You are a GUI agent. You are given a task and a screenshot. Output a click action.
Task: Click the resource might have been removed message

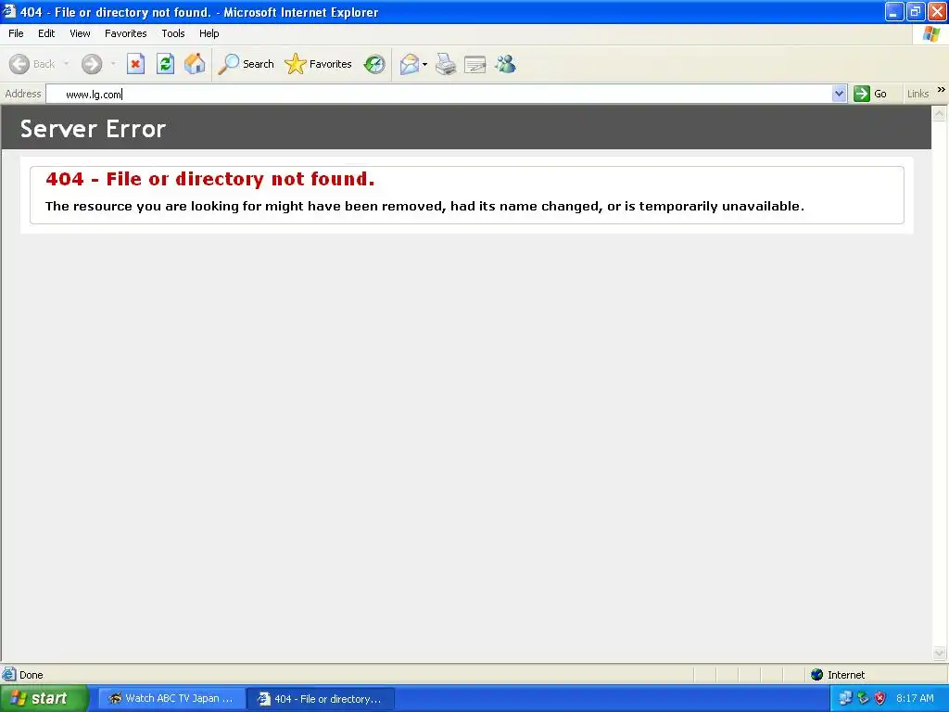pyautogui.click(x=424, y=207)
